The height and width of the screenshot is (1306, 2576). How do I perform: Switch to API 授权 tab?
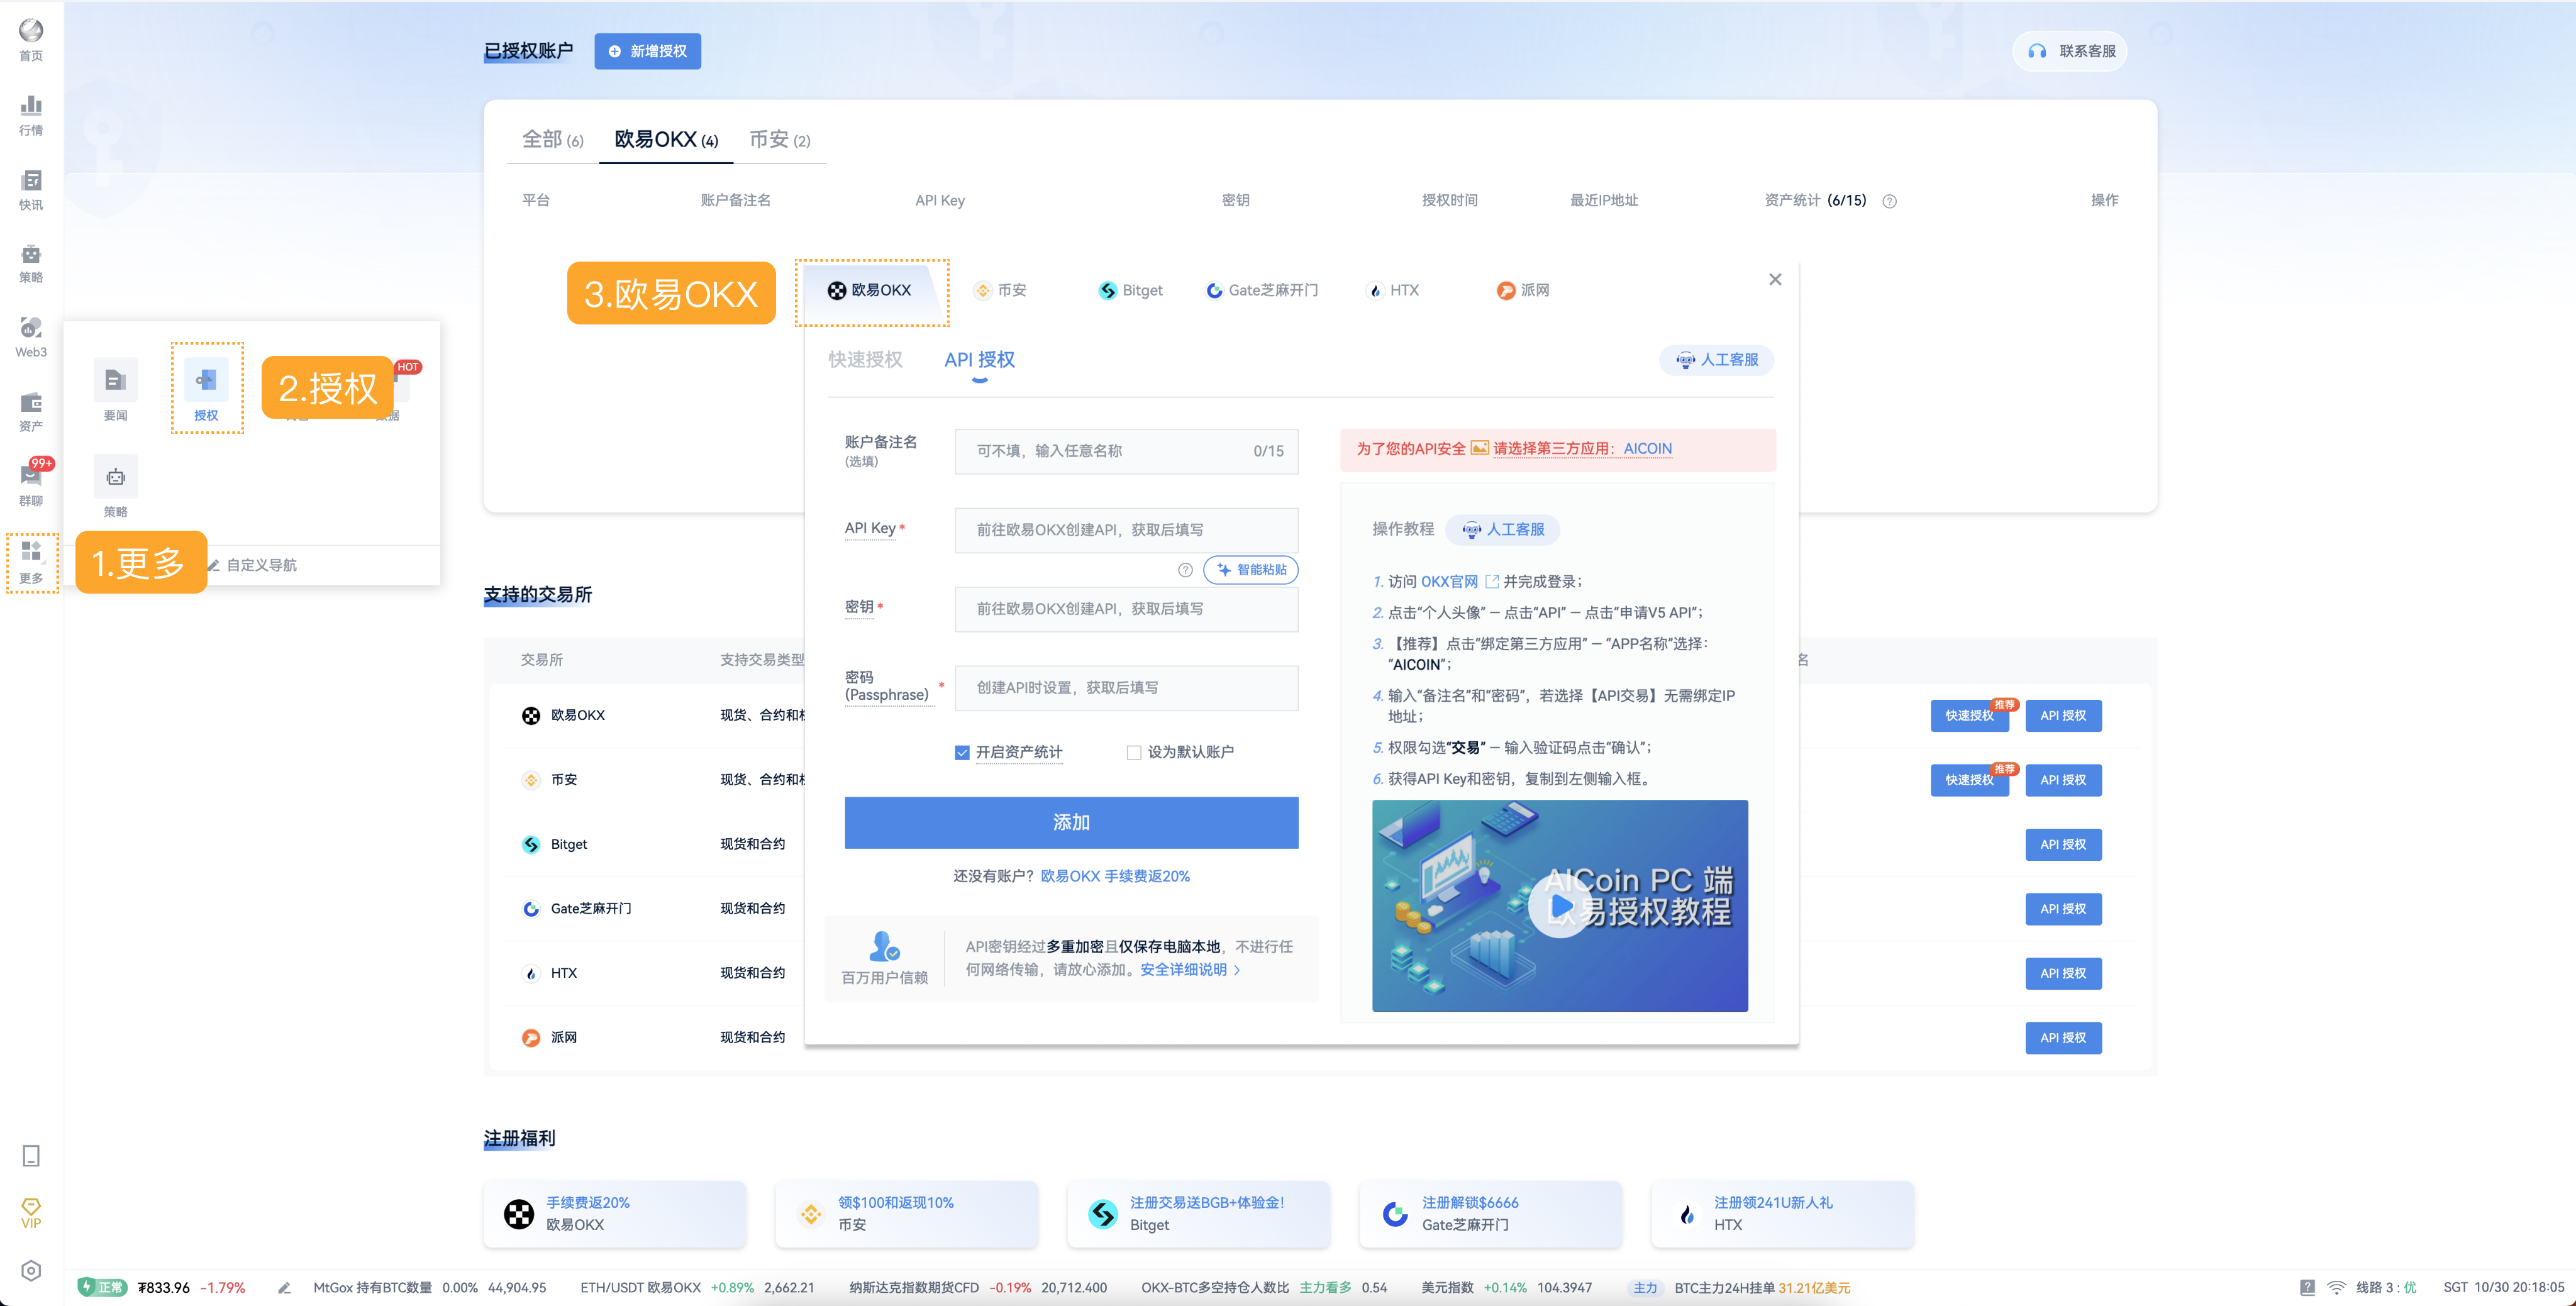point(979,359)
